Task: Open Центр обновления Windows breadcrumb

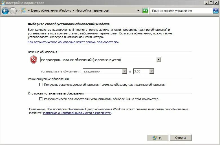Action: [51, 10]
